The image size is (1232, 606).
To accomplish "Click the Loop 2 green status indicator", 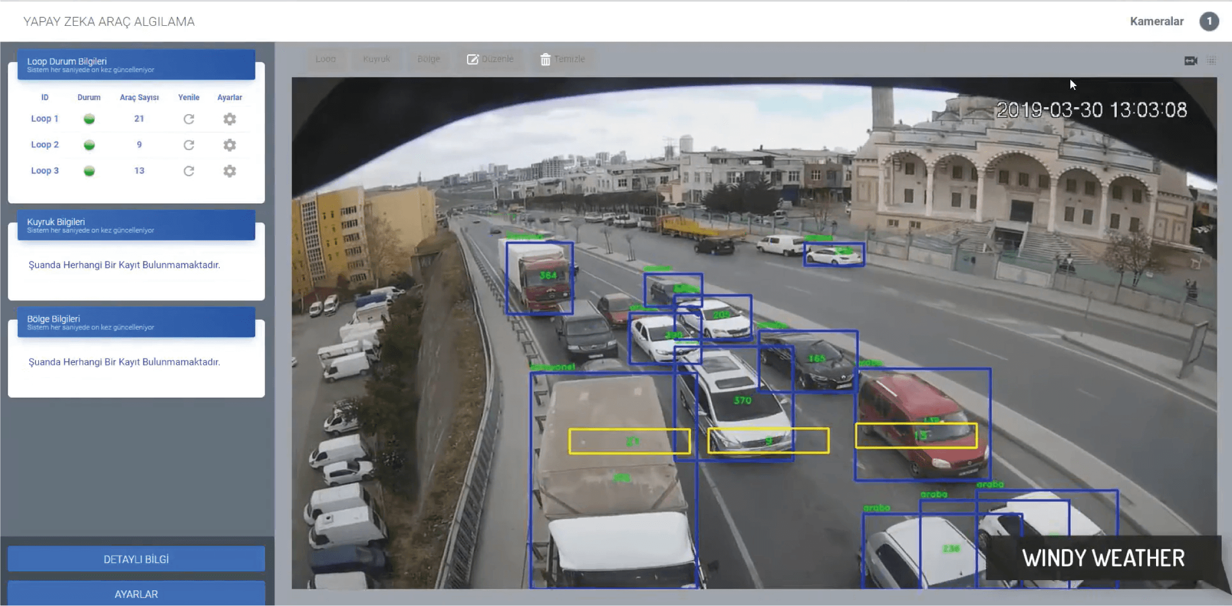I will (x=89, y=145).
